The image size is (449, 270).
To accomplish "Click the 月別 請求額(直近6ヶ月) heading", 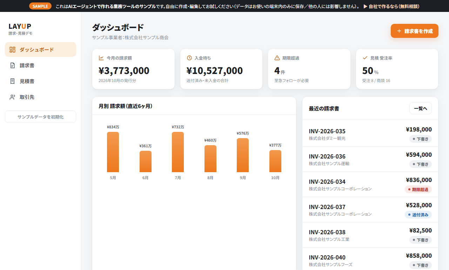I will pos(126,106).
